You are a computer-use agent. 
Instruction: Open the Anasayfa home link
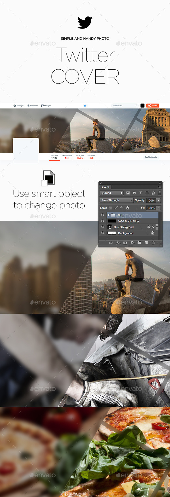point(18,106)
